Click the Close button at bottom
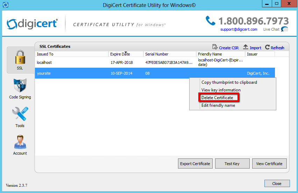Screen dimensions: 298x193 point(277,184)
